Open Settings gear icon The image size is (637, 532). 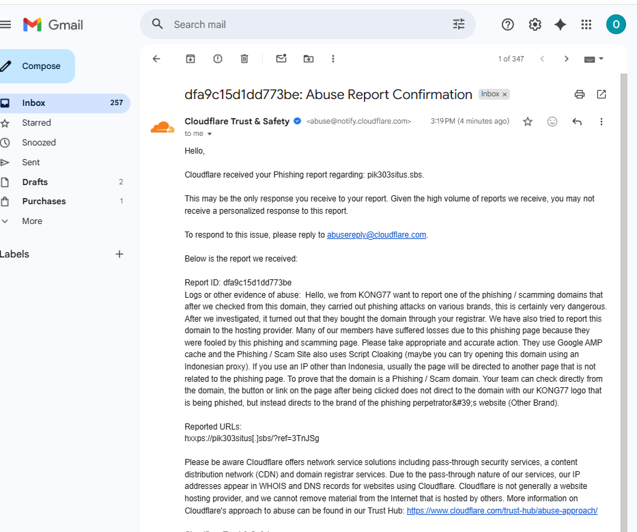[535, 25]
